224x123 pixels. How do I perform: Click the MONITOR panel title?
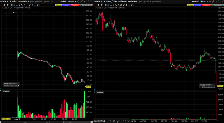pos(100,121)
